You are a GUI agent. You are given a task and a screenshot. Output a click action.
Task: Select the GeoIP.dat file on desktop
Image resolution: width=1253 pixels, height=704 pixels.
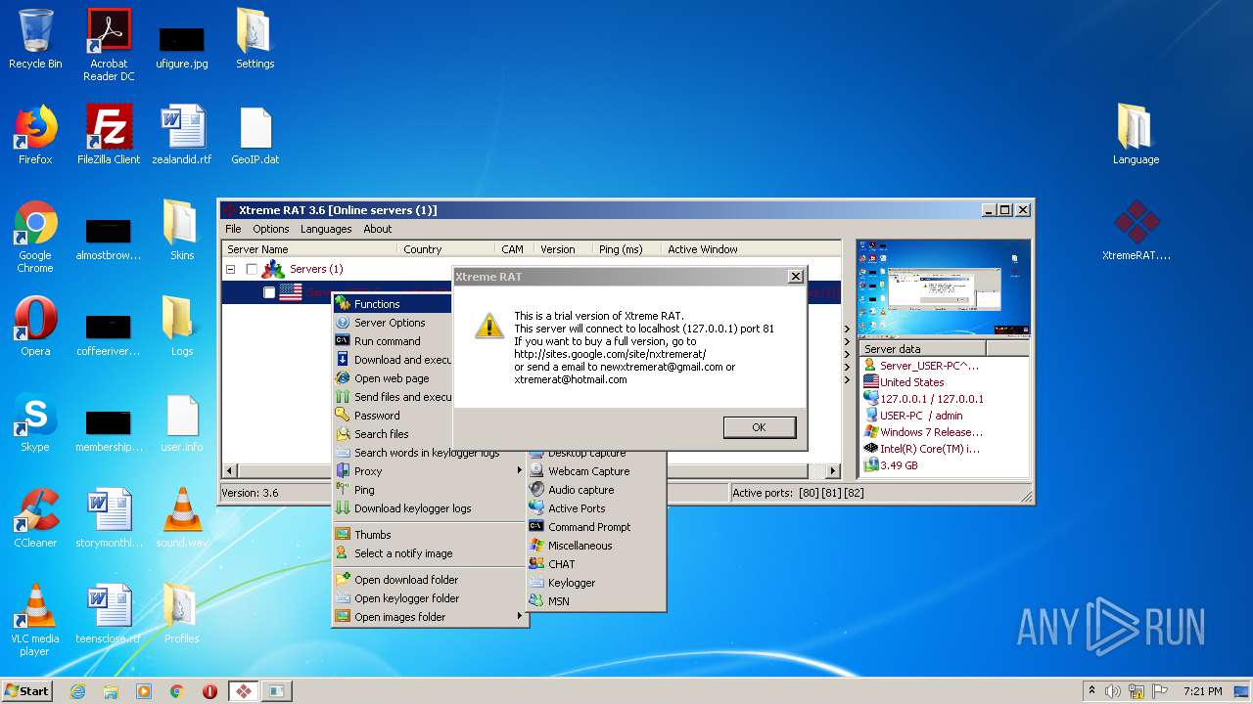[255, 135]
